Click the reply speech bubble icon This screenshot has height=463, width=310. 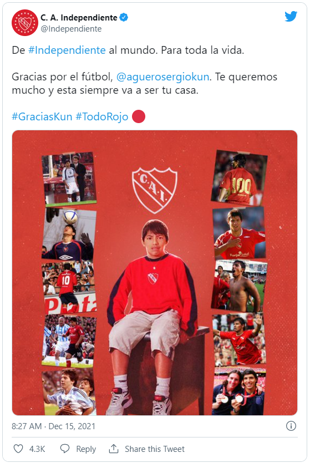point(65,449)
